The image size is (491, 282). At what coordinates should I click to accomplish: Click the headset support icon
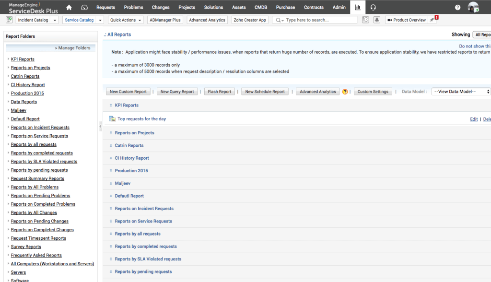coord(373,7)
